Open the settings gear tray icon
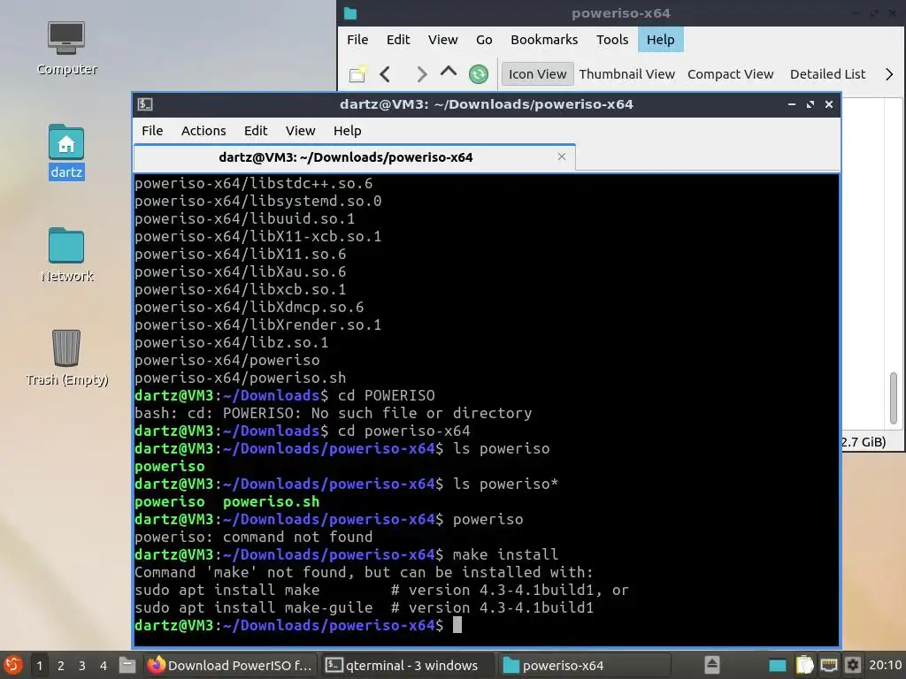906x679 pixels. [853, 665]
